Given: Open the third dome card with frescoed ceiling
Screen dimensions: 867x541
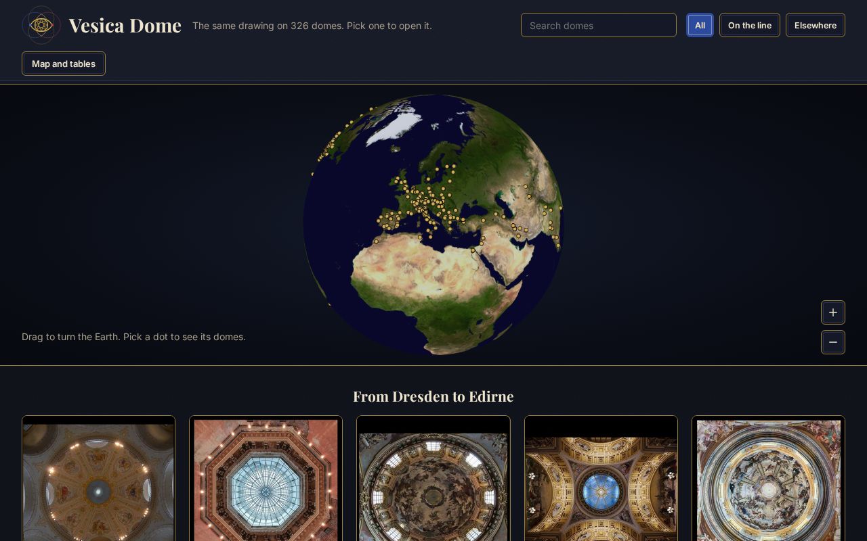Looking at the screenshot, I should click(433, 478).
